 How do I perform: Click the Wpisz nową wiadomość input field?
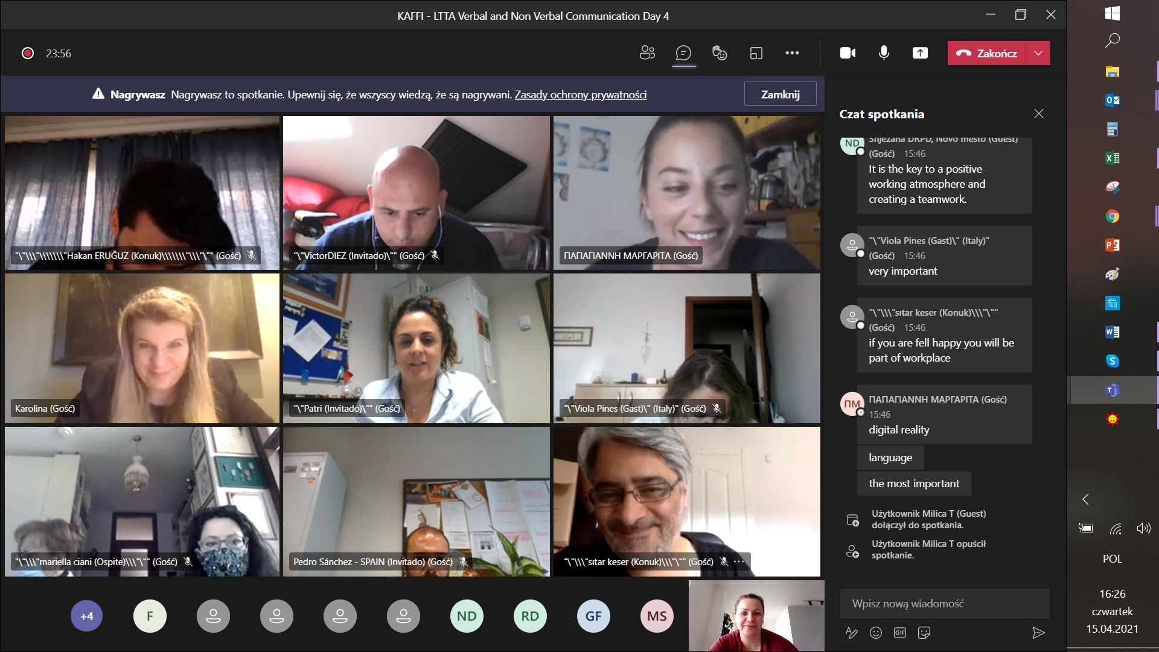coord(945,603)
